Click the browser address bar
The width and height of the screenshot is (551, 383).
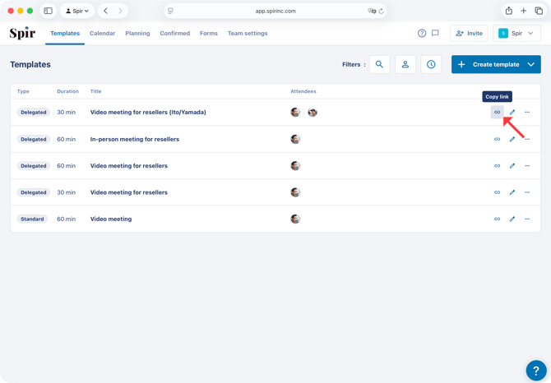275,11
